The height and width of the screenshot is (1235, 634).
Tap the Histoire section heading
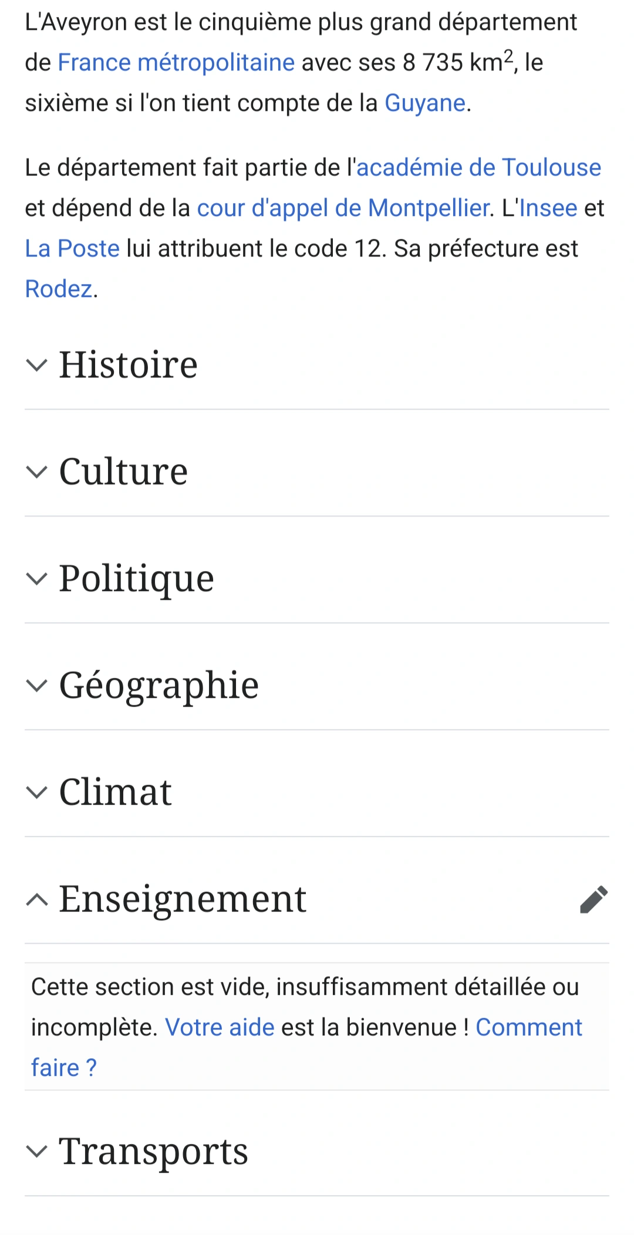129,365
